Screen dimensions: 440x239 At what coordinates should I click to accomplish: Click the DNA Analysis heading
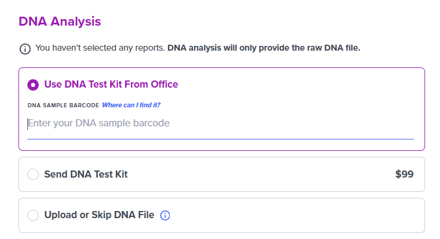60,21
